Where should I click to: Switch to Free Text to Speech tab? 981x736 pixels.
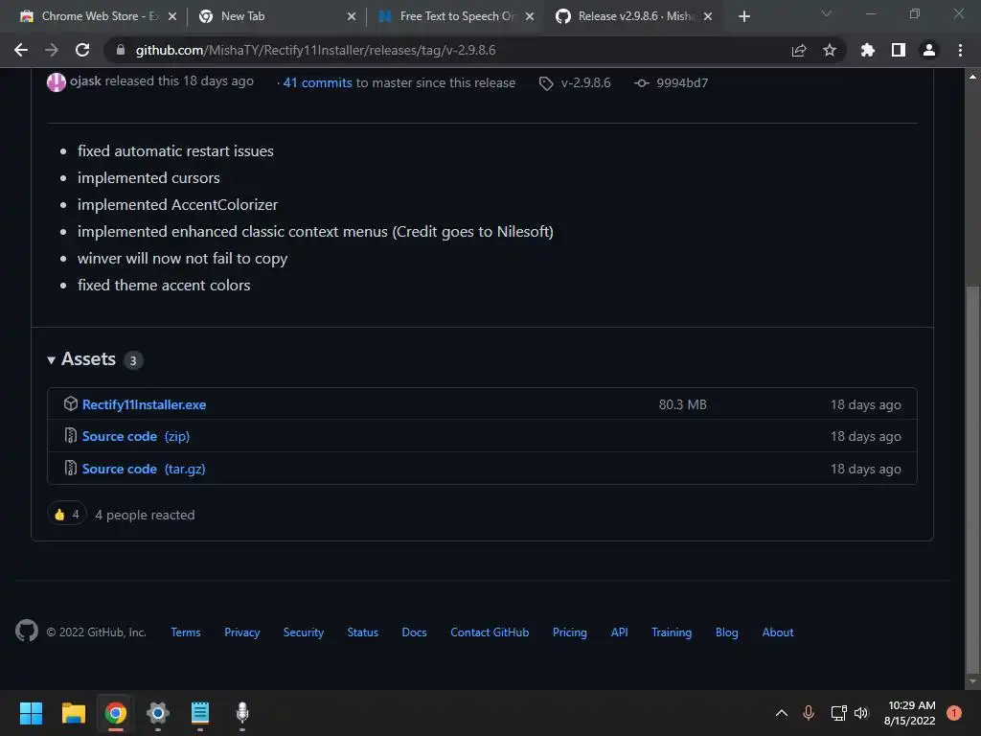click(x=457, y=17)
